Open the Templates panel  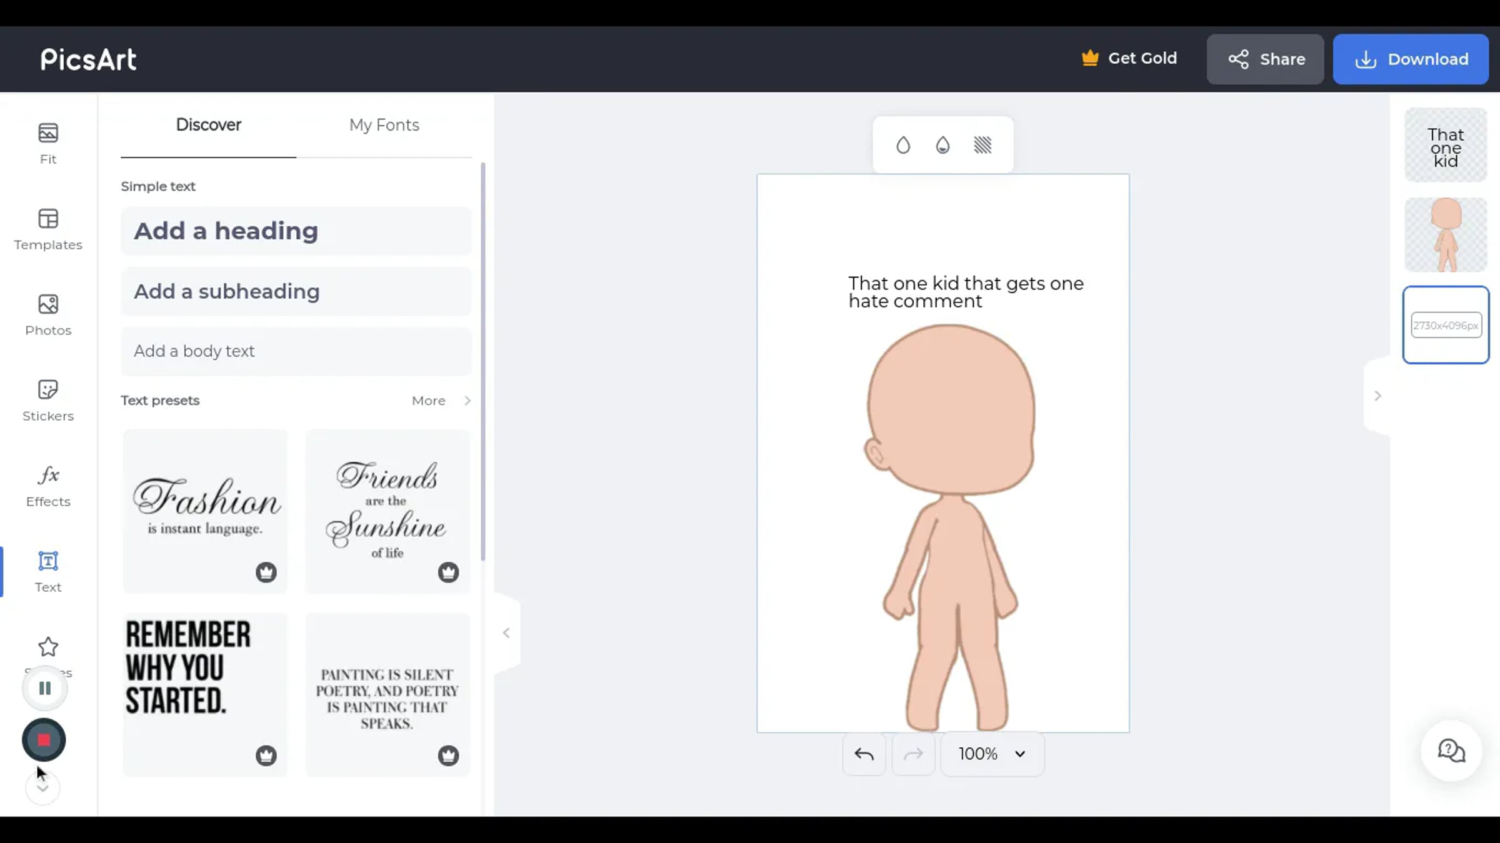point(48,229)
